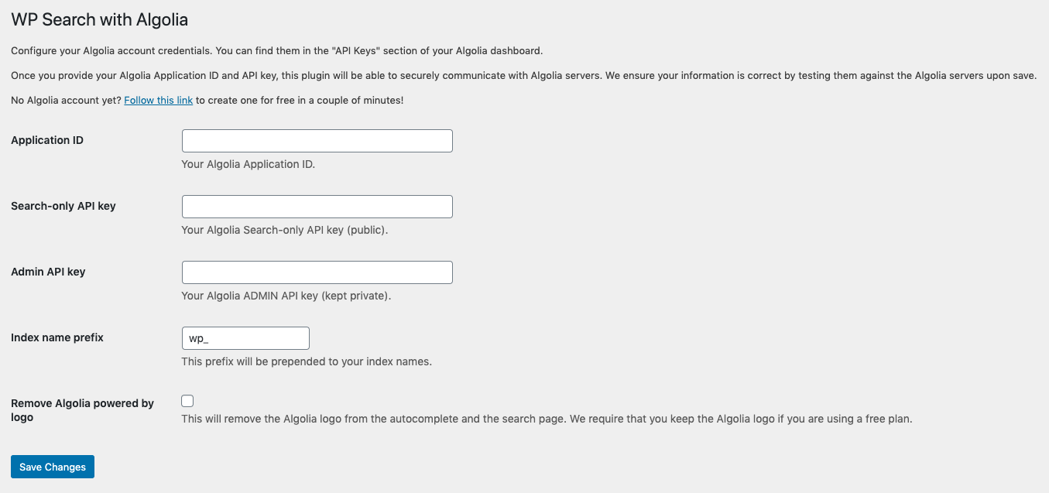
Task: Select the Admin API key input box
Action: point(317,272)
